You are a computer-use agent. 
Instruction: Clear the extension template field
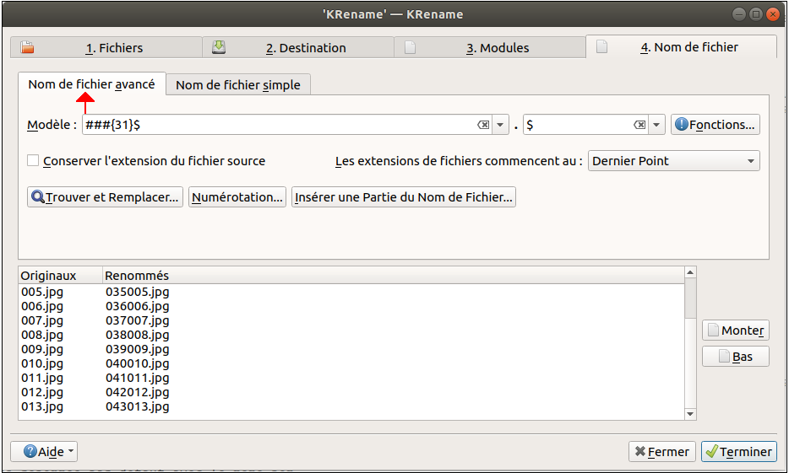click(x=639, y=125)
